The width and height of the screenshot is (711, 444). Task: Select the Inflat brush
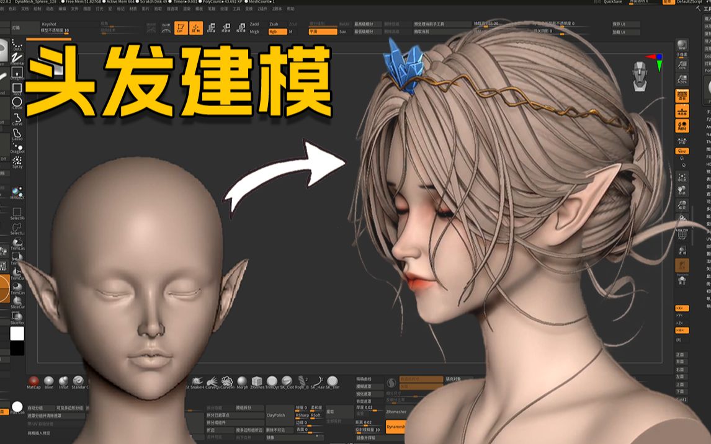pos(63,381)
